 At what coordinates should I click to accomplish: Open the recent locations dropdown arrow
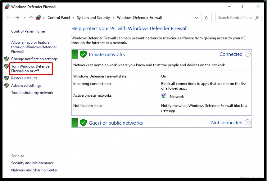[25, 18]
